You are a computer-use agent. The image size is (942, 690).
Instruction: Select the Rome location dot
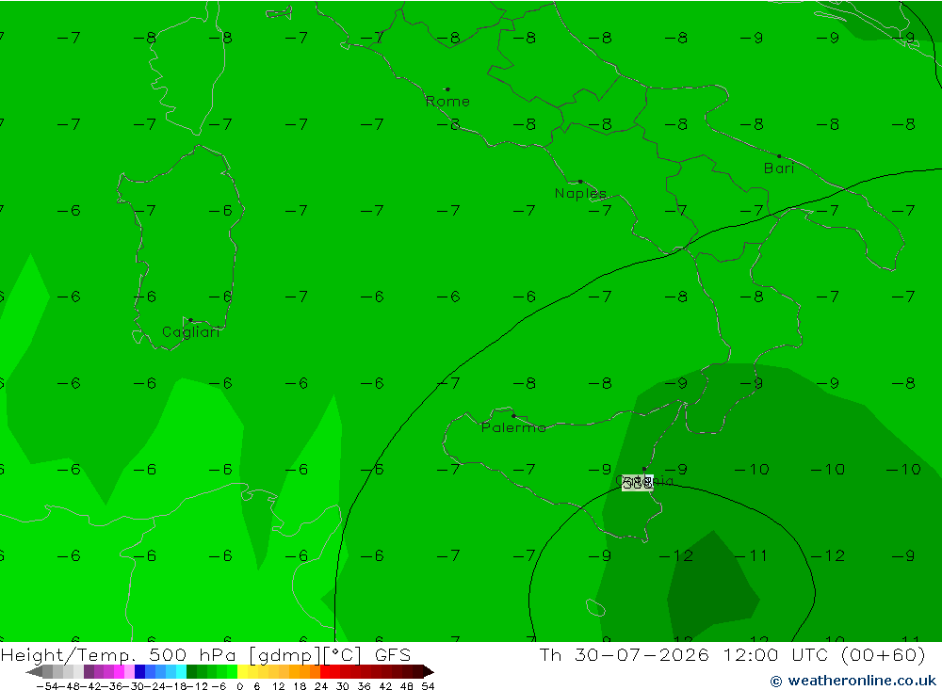coord(447,89)
